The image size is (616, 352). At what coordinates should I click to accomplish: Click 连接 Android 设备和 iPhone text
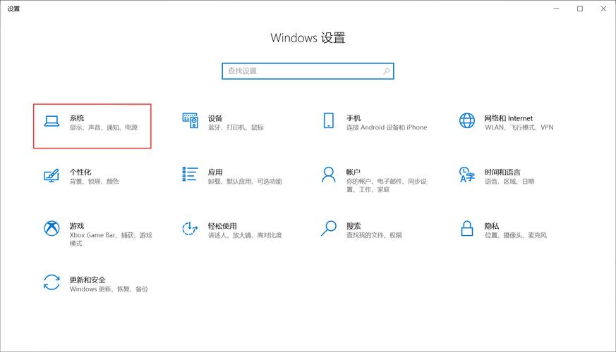(x=387, y=127)
